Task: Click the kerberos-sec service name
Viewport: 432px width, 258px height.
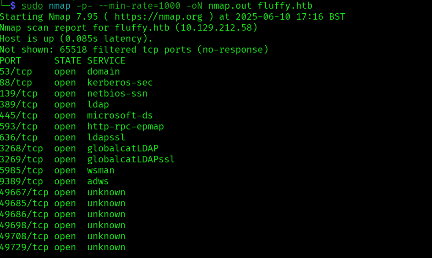Action: [120, 83]
